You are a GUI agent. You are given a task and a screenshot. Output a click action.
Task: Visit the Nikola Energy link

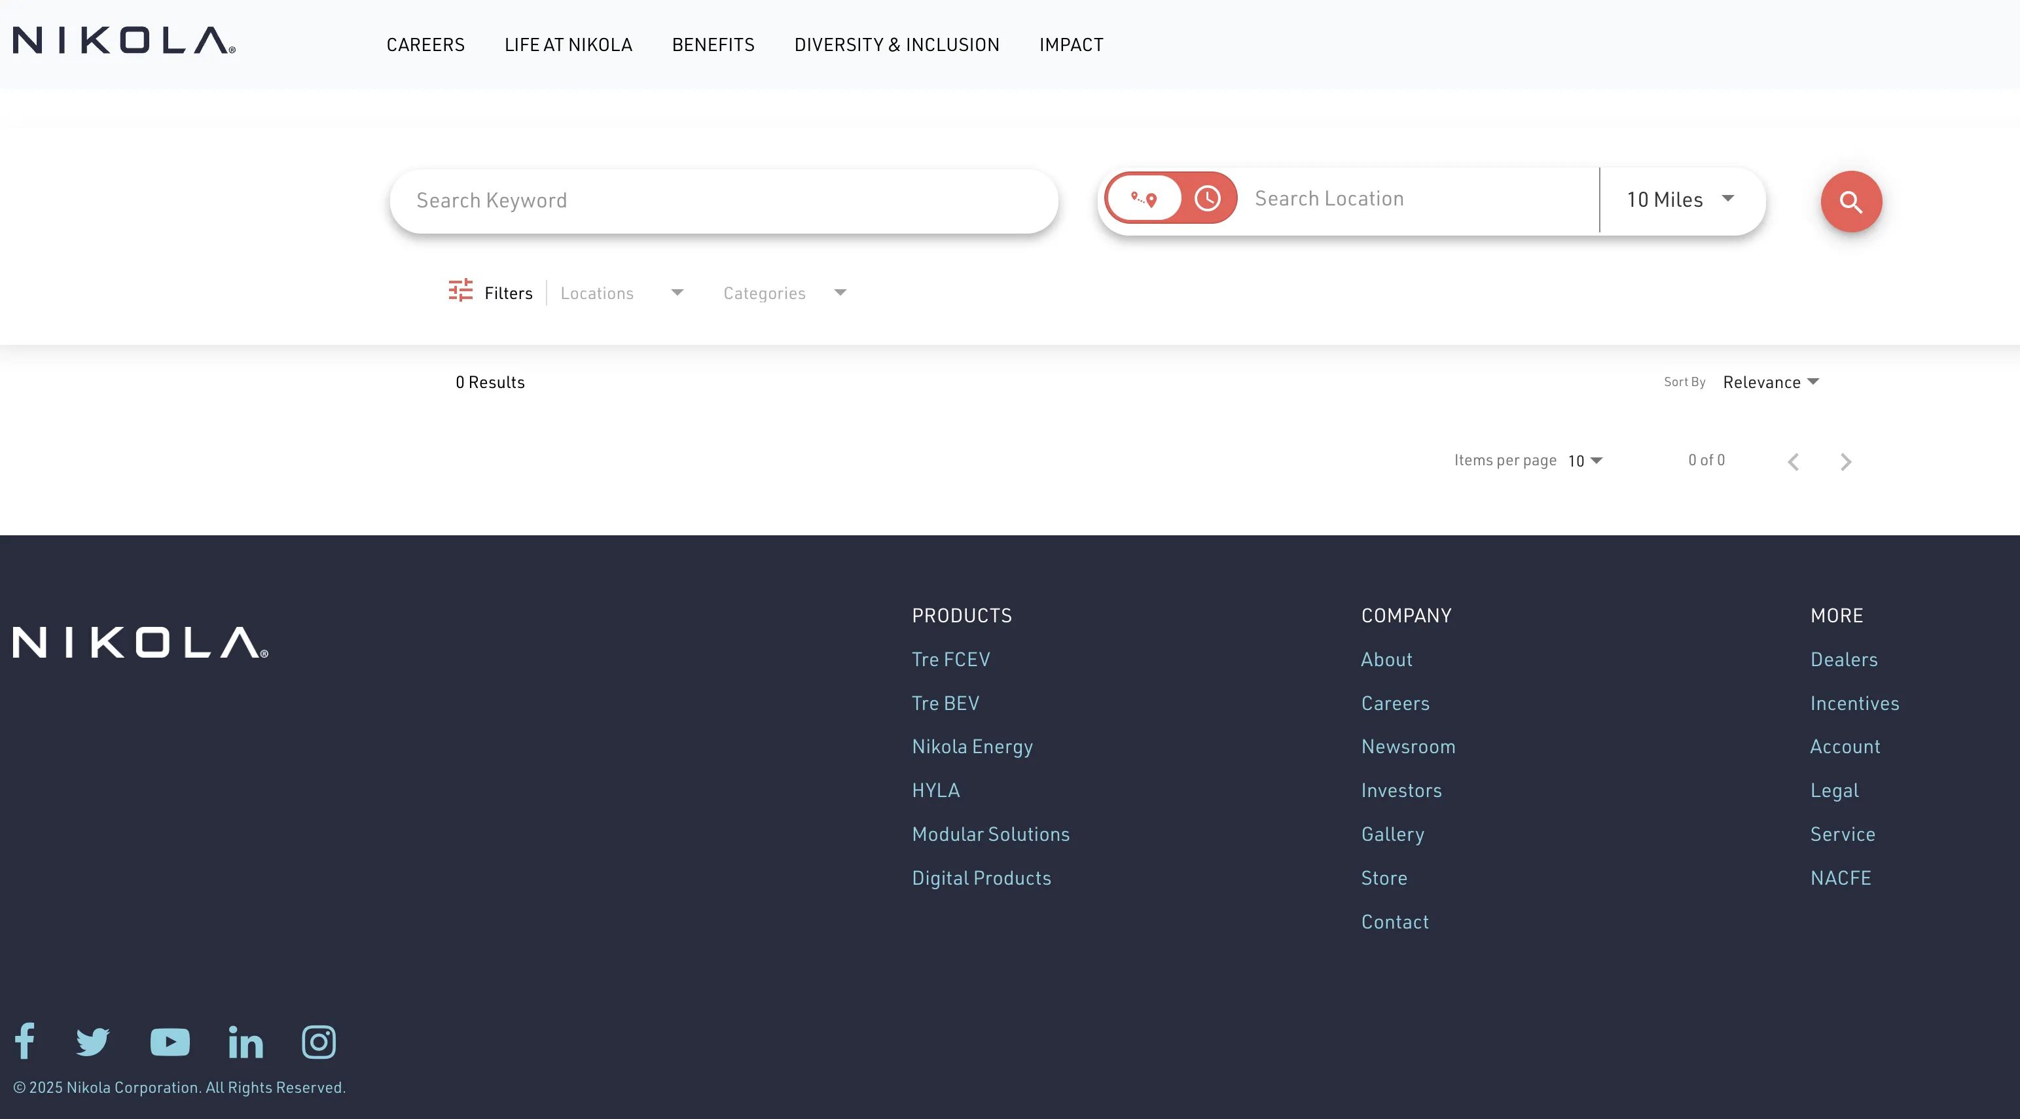point(972,747)
